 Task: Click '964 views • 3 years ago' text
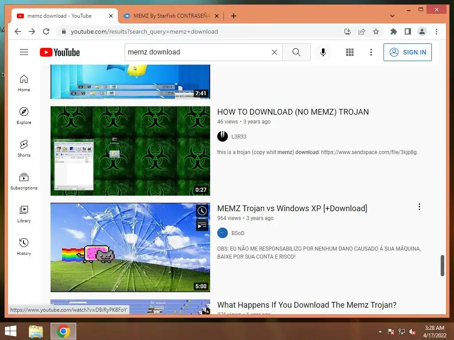pos(245,218)
